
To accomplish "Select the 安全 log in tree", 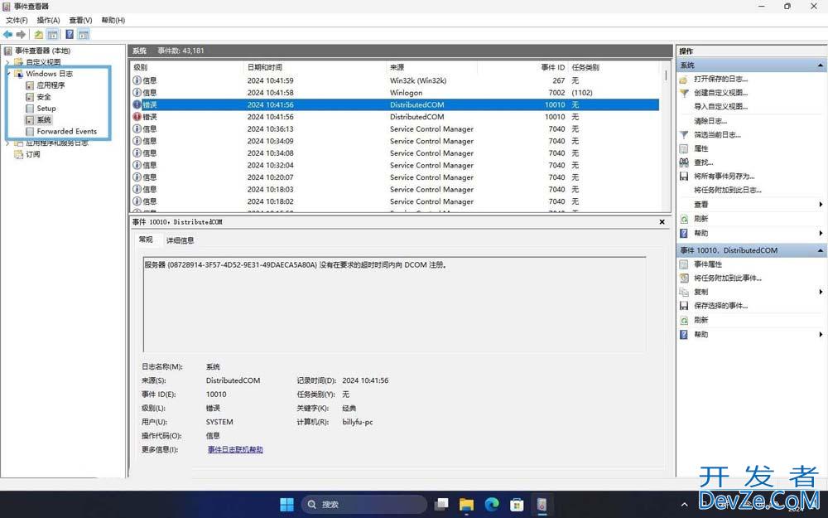I will [x=44, y=97].
